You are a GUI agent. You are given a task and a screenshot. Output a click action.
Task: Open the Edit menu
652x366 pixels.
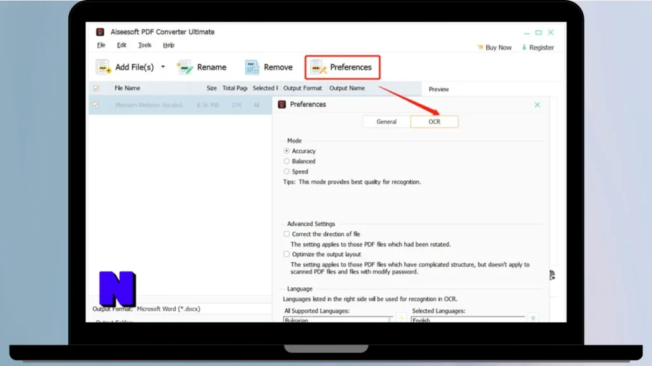pos(122,45)
